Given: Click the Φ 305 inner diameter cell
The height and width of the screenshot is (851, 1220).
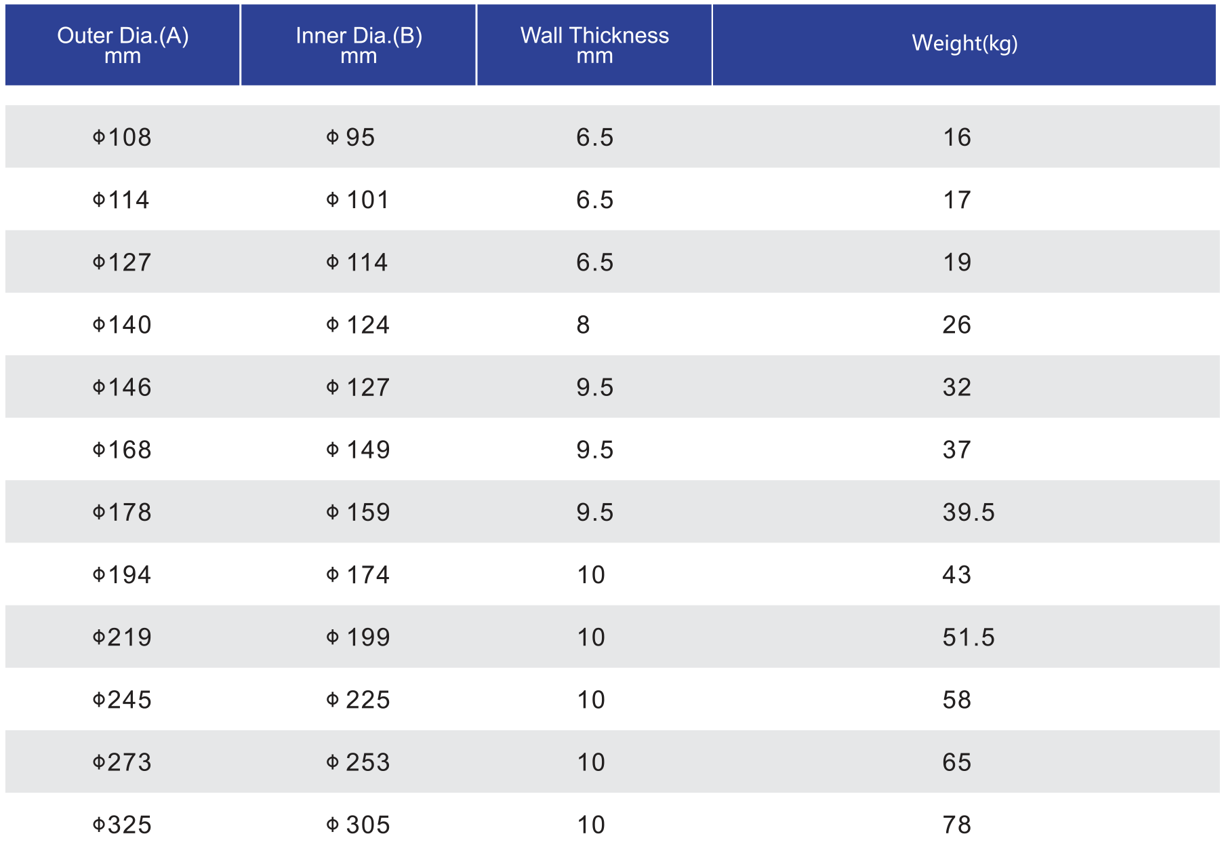Looking at the screenshot, I should tap(358, 825).
